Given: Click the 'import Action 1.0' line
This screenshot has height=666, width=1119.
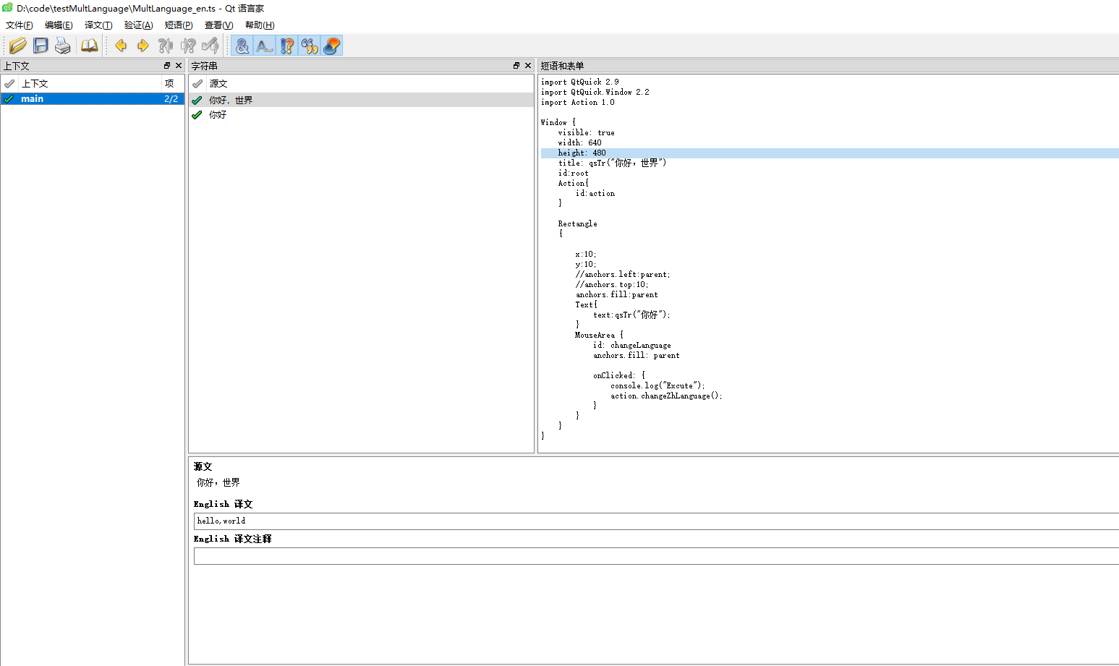Looking at the screenshot, I should 578,103.
